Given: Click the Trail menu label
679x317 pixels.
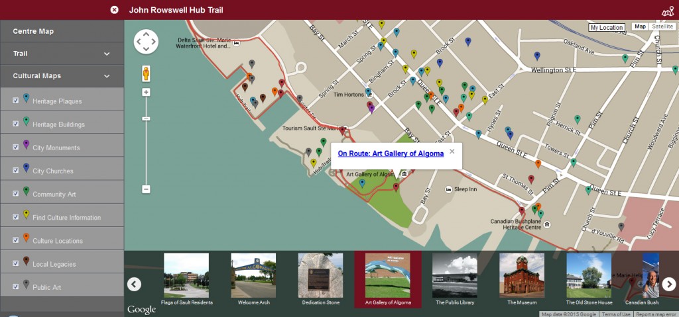Looking at the screenshot, I should pyautogui.click(x=20, y=54).
